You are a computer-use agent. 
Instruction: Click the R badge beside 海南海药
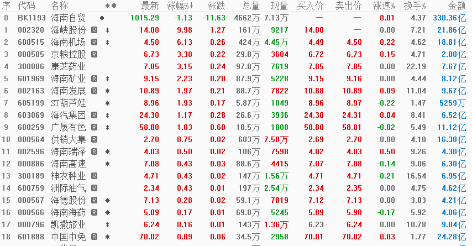point(94,212)
